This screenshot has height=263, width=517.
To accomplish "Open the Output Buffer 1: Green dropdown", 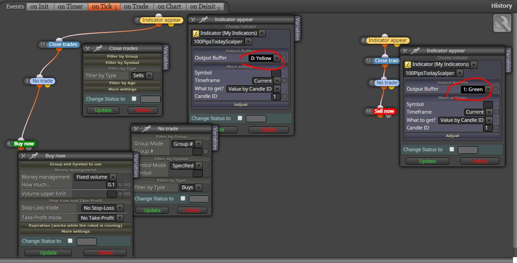I will [476, 89].
